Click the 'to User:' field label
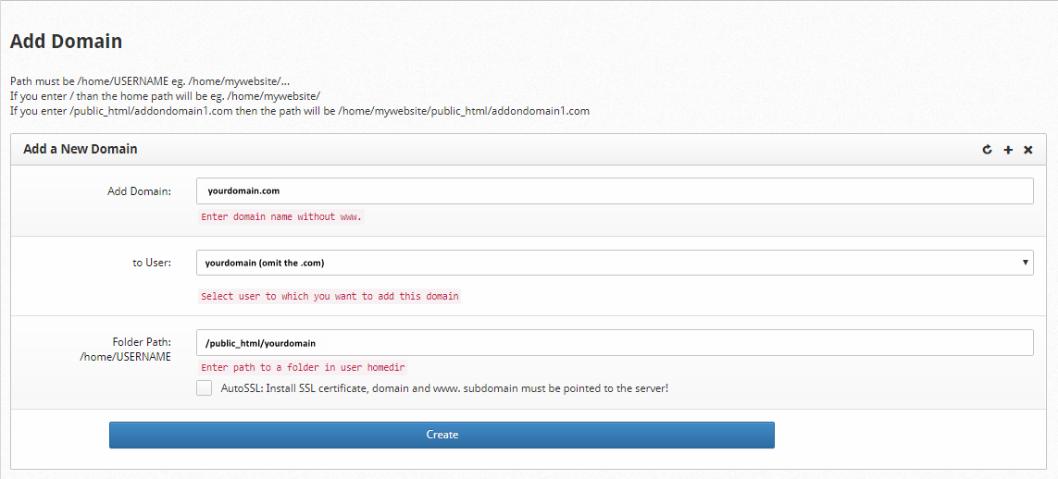Screen dimensions: 1058x479 (152, 263)
